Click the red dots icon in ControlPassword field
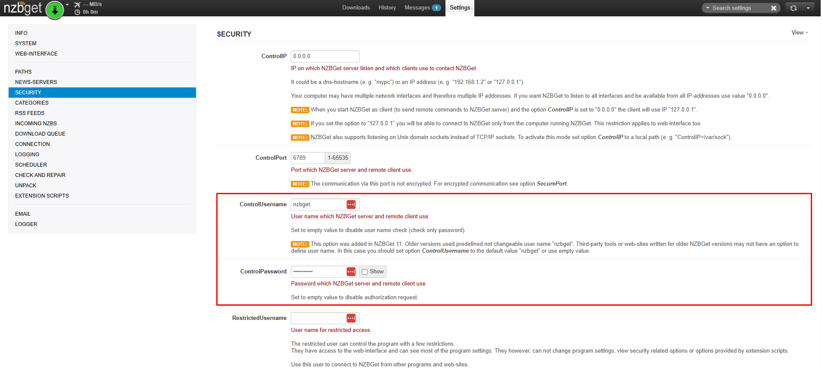The width and height of the screenshot is (822, 372). [x=351, y=272]
